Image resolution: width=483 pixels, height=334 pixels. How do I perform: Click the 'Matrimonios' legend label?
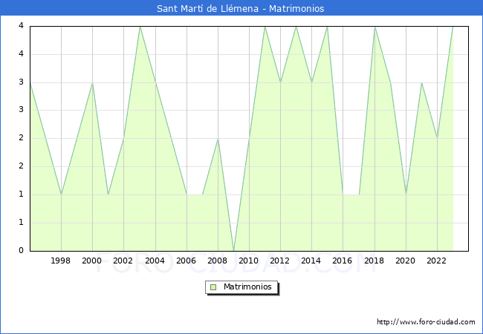click(x=247, y=286)
